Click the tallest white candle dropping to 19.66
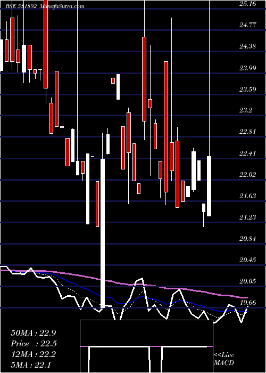Screen dimensions: 266x373 pyautogui.click(x=103, y=233)
